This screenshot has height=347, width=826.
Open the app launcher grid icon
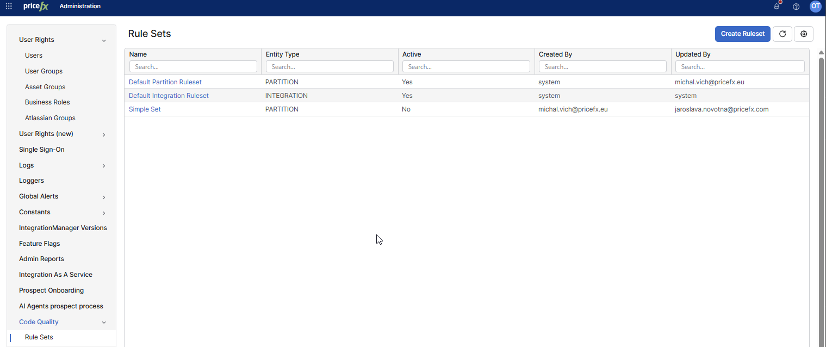[x=9, y=6]
